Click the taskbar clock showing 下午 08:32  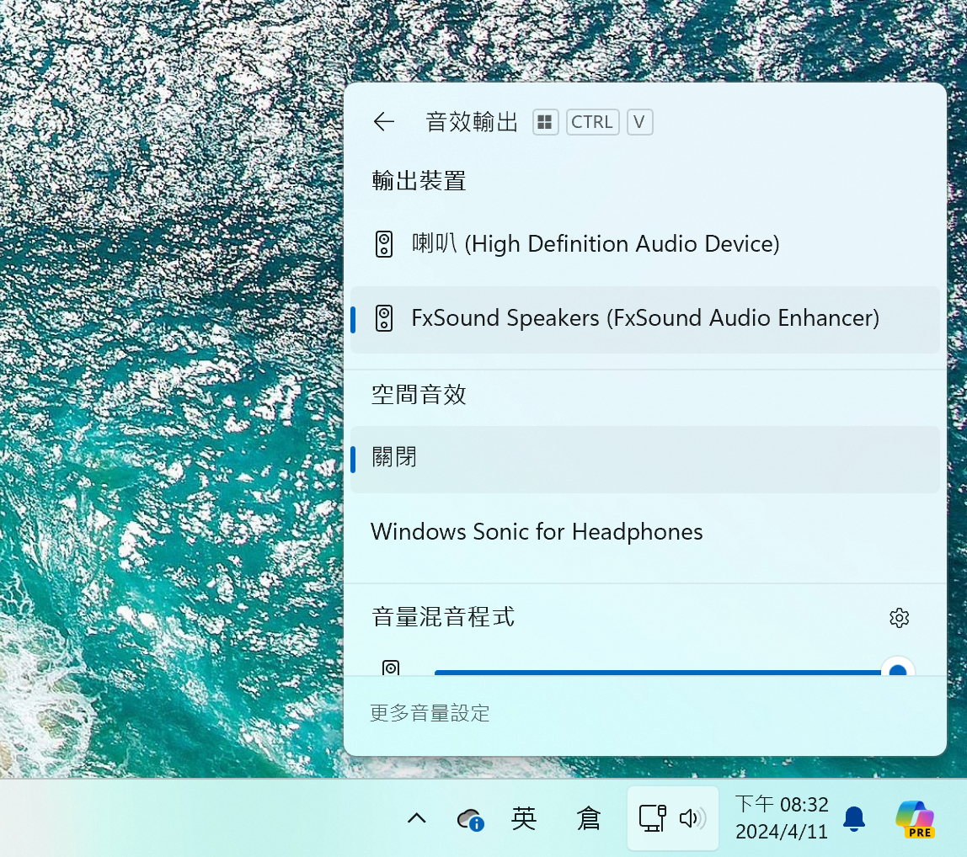[782, 818]
